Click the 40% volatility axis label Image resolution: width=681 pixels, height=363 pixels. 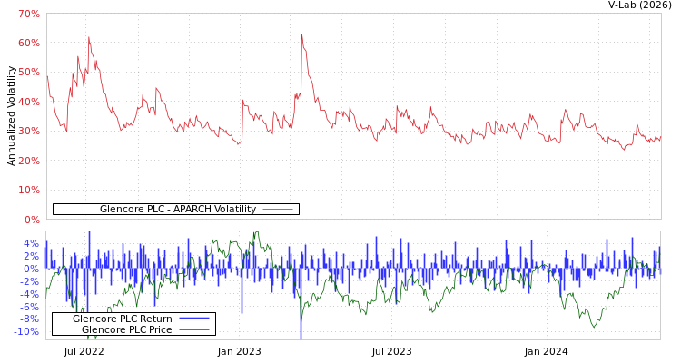pyautogui.click(x=29, y=103)
